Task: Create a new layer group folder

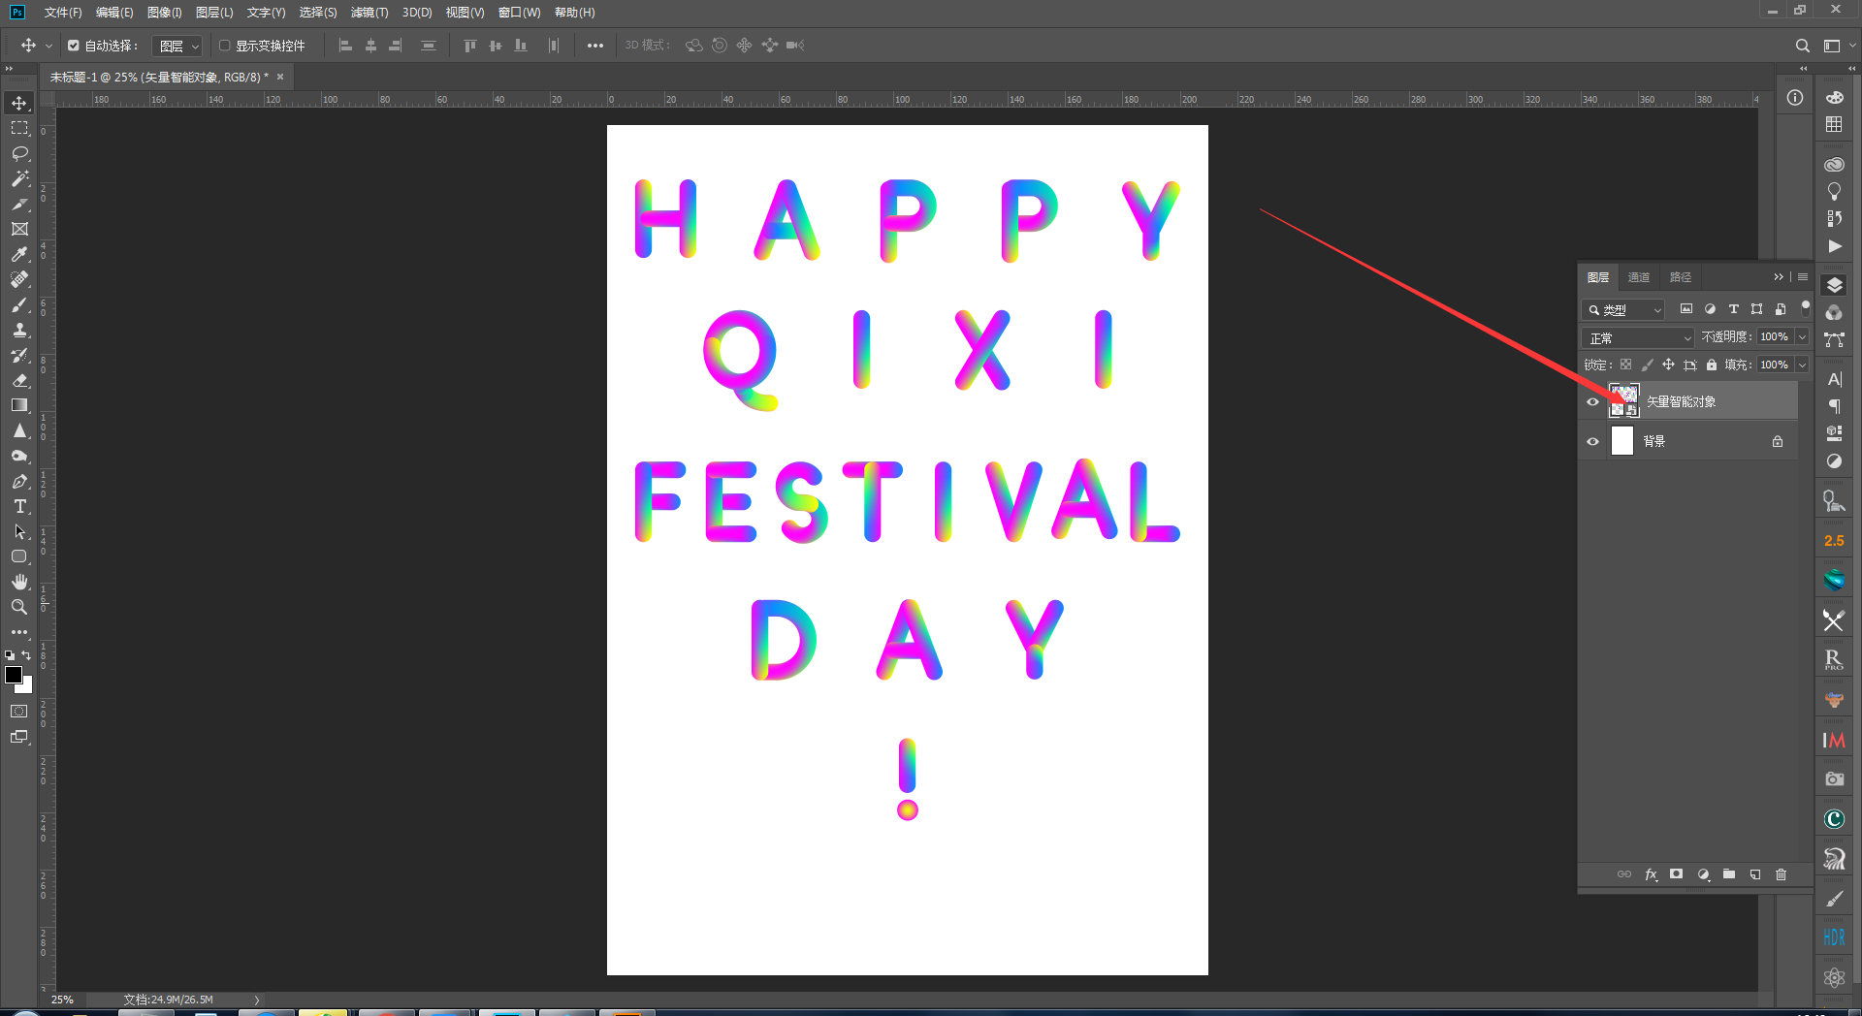Action: click(1729, 874)
